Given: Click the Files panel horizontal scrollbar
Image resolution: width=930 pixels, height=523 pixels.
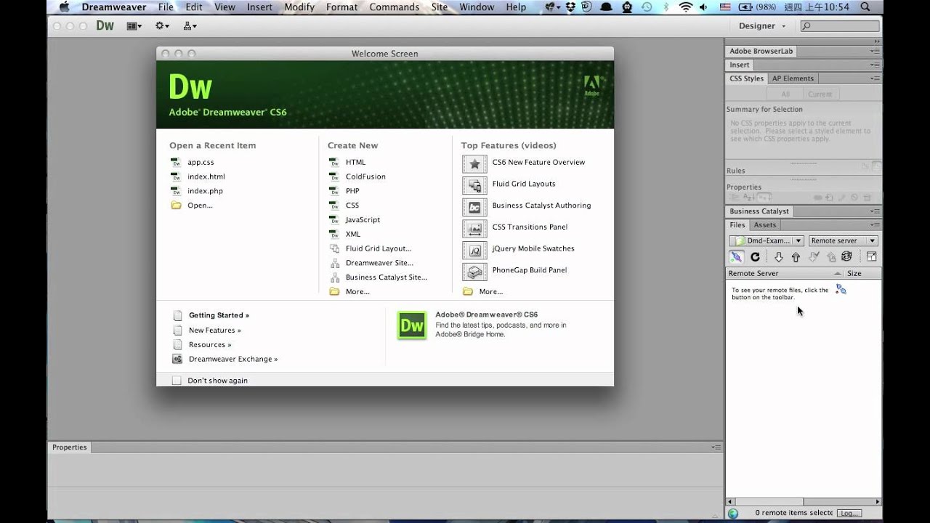Looking at the screenshot, I should [x=804, y=501].
